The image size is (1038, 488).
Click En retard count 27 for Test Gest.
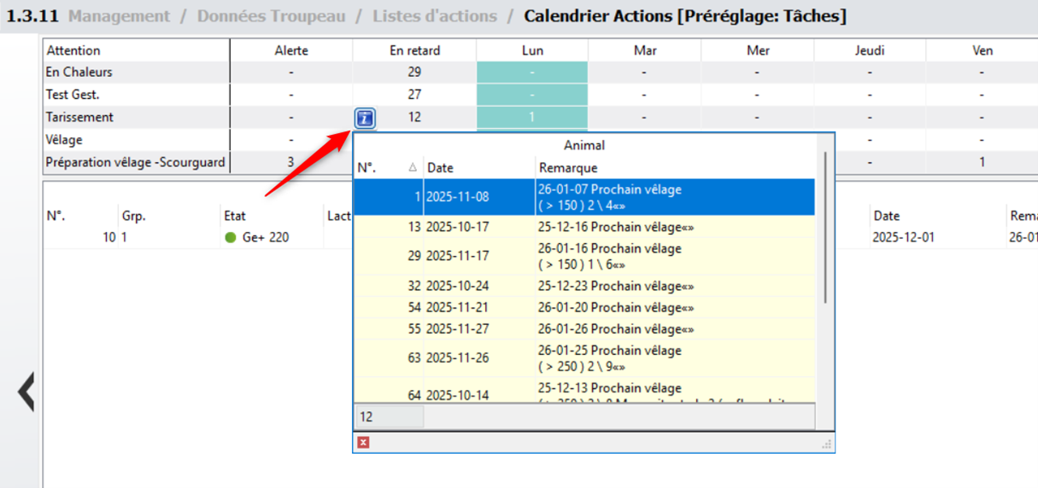(414, 95)
